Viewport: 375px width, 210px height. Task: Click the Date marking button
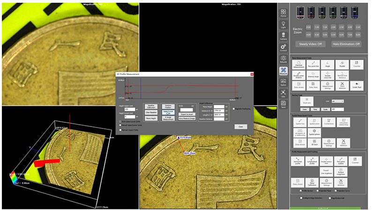pyautogui.click(x=305, y=109)
